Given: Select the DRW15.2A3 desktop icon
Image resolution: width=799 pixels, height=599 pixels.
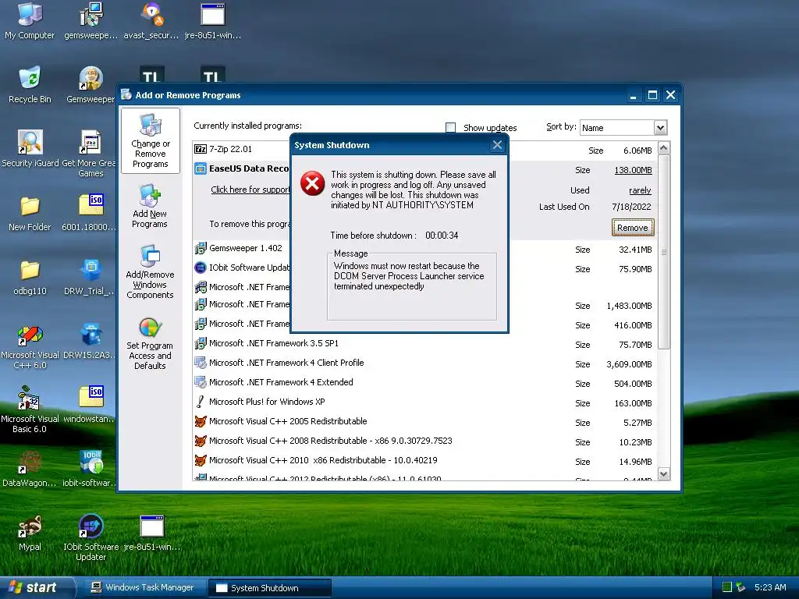Looking at the screenshot, I should [x=90, y=342].
